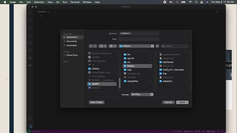Viewport: 237px width, 133px height.
Task: Open Source Control in the activity bar
Action: tap(30, 28)
